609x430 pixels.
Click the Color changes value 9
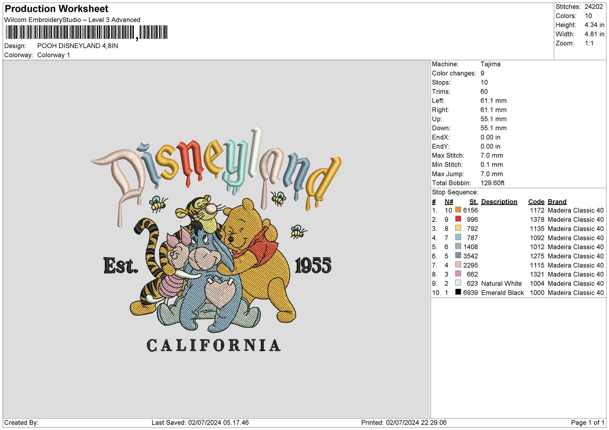pyautogui.click(x=483, y=73)
